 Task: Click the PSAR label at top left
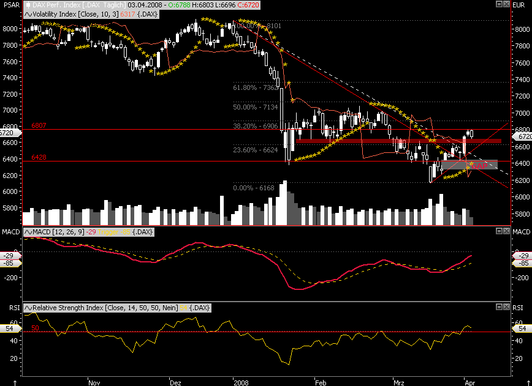[x=10, y=5]
